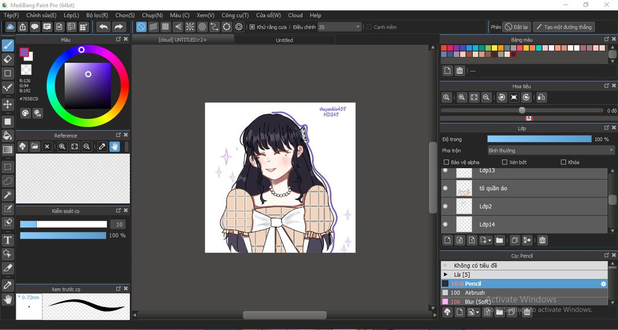The height and width of the screenshot is (330, 618).
Task: Select the Blur (Soft) brush
Action: (x=524, y=302)
